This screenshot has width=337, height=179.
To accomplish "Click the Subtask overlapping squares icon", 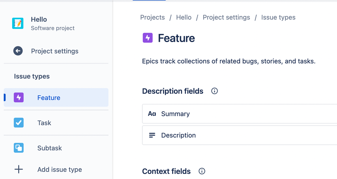I will (19, 148).
